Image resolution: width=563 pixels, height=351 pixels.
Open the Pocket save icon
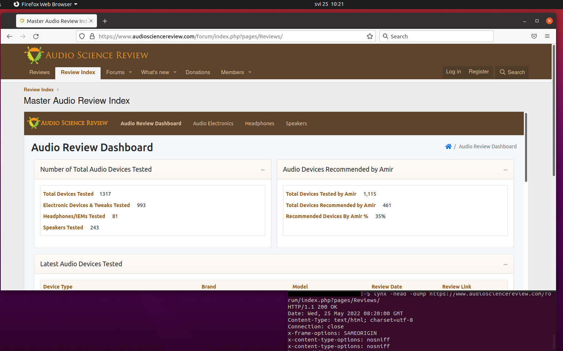tap(534, 37)
